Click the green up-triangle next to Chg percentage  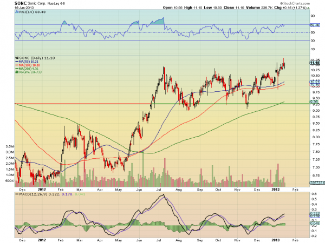309,8
